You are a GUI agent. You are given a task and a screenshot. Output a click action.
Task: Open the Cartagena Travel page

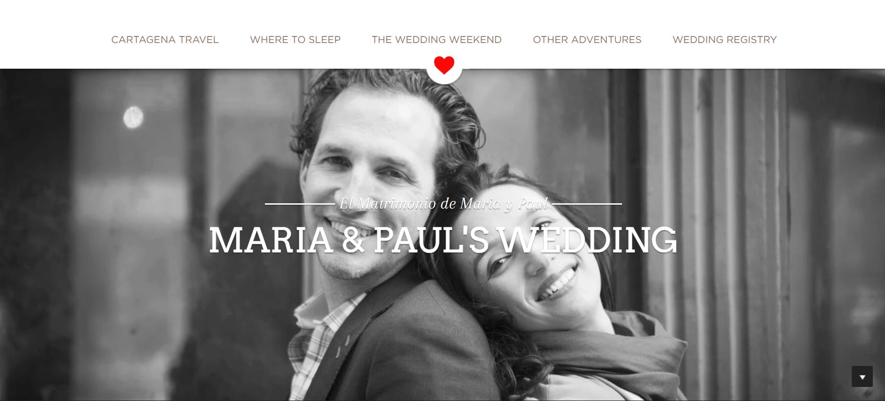[x=165, y=40]
